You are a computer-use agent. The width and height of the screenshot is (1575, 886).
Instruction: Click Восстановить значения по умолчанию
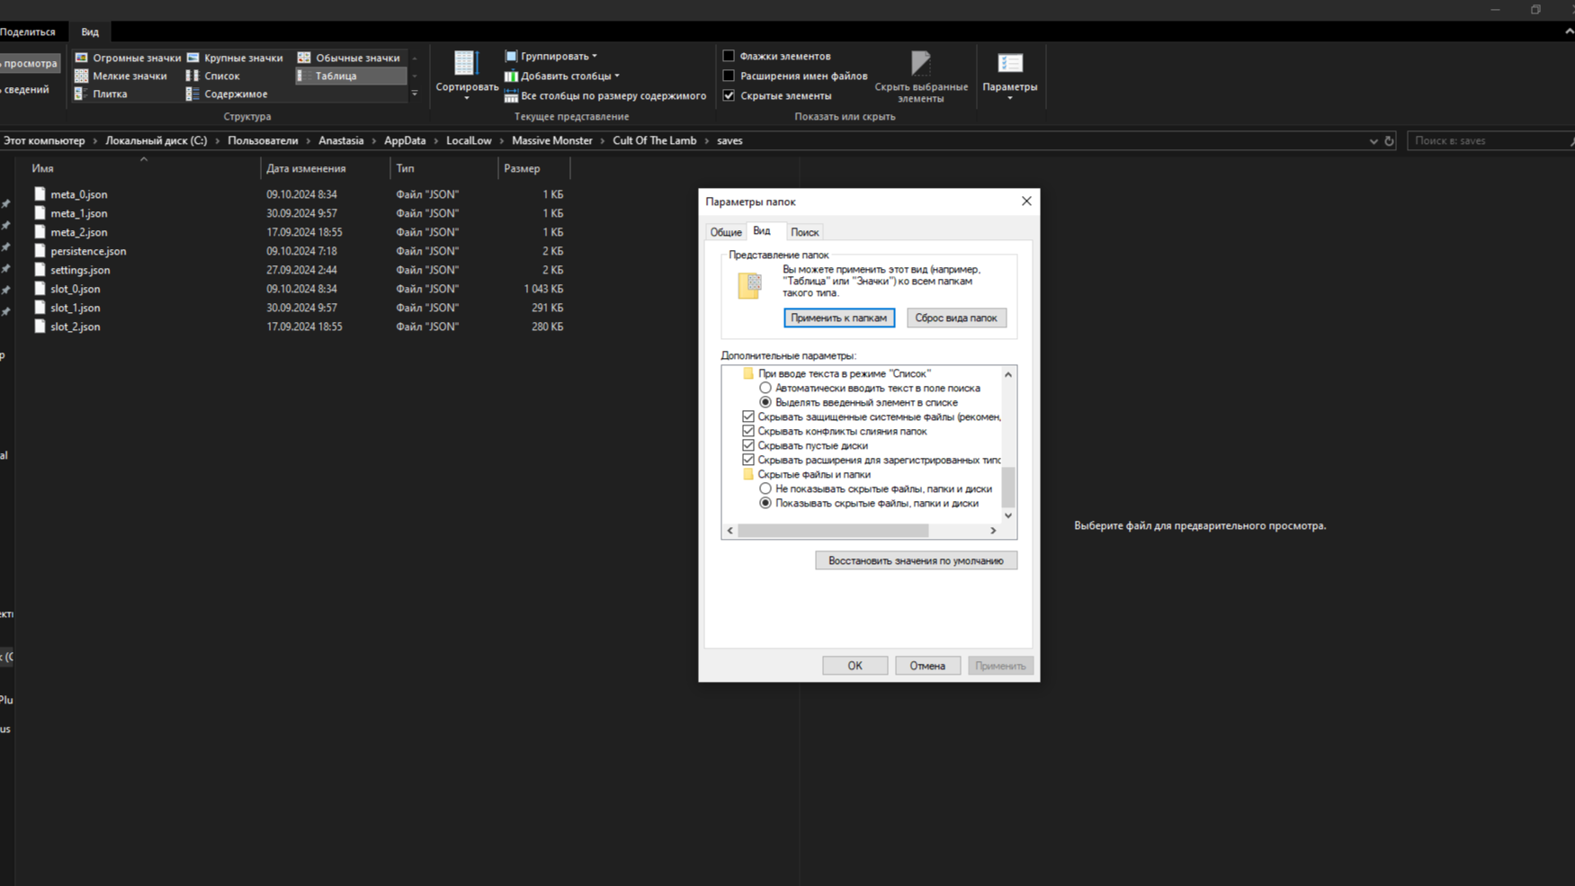tap(916, 560)
